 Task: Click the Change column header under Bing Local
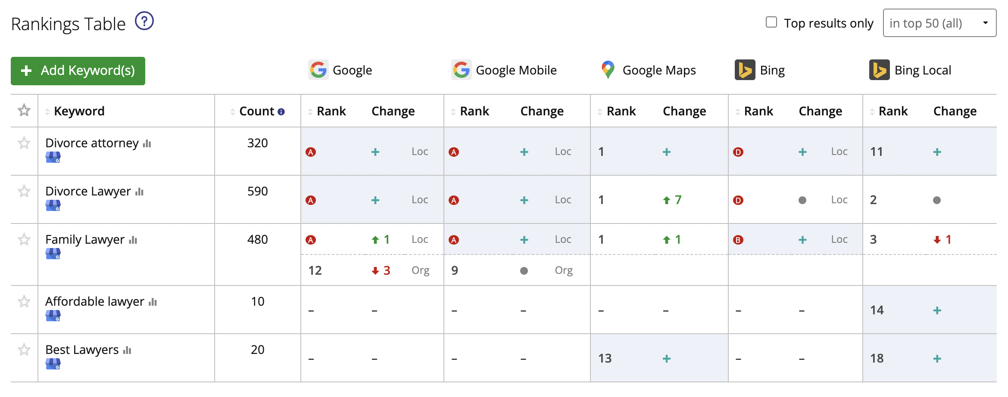click(x=955, y=111)
